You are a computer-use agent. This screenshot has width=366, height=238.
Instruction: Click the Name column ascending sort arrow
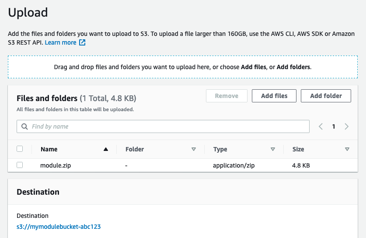tap(105, 149)
